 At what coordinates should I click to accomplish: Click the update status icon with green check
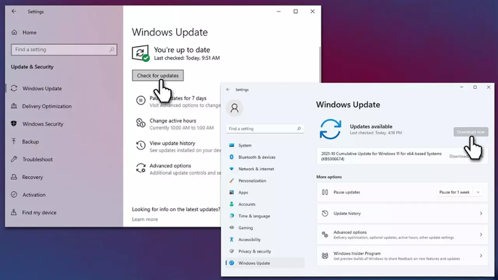pyautogui.click(x=141, y=54)
